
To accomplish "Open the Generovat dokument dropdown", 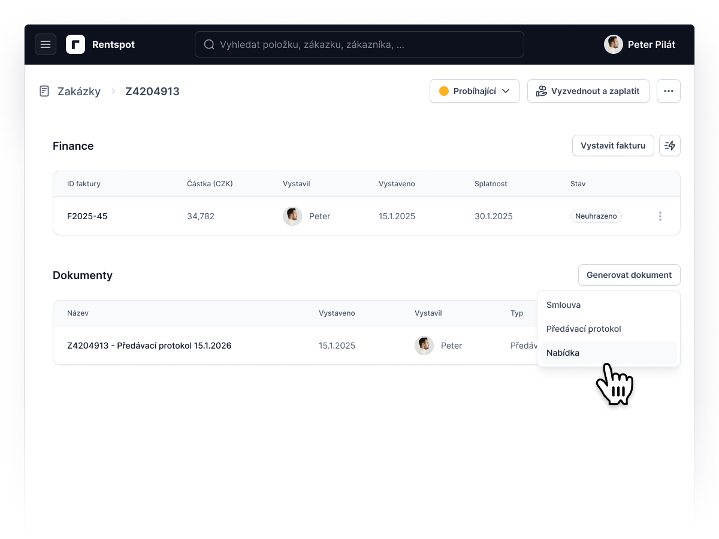I will (x=629, y=275).
